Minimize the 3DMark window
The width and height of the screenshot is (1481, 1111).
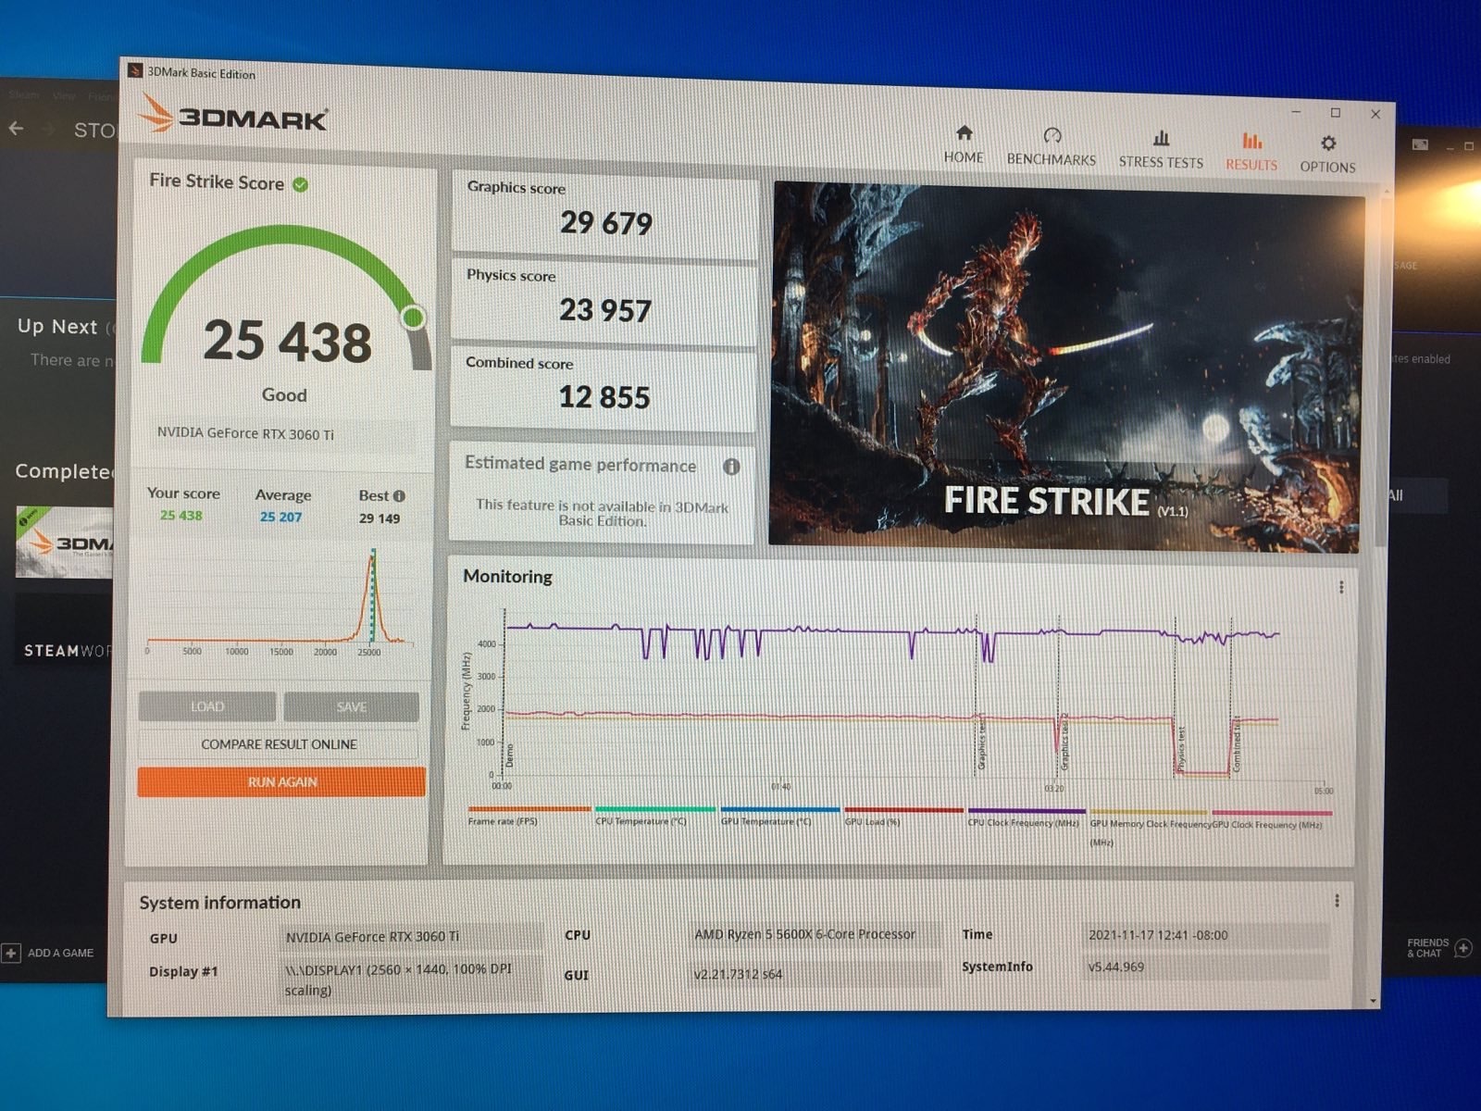click(1296, 111)
